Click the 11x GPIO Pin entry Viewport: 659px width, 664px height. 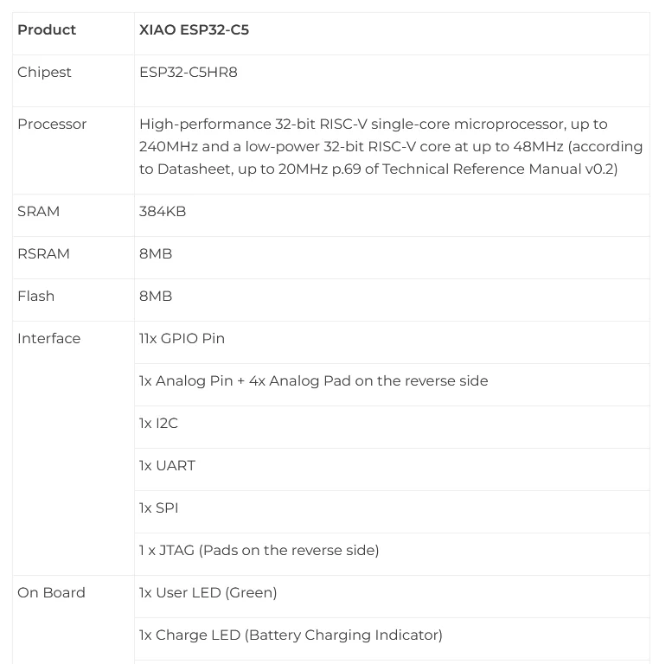point(182,338)
